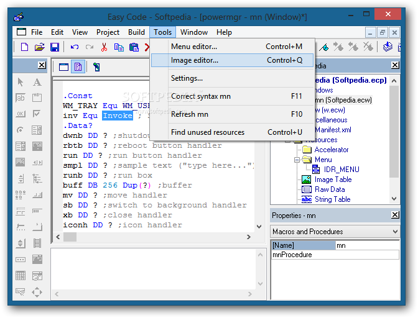Click the project tree scroll down arrow
Image resolution: width=418 pixels, height=318 pixels.
click(394, 199)
